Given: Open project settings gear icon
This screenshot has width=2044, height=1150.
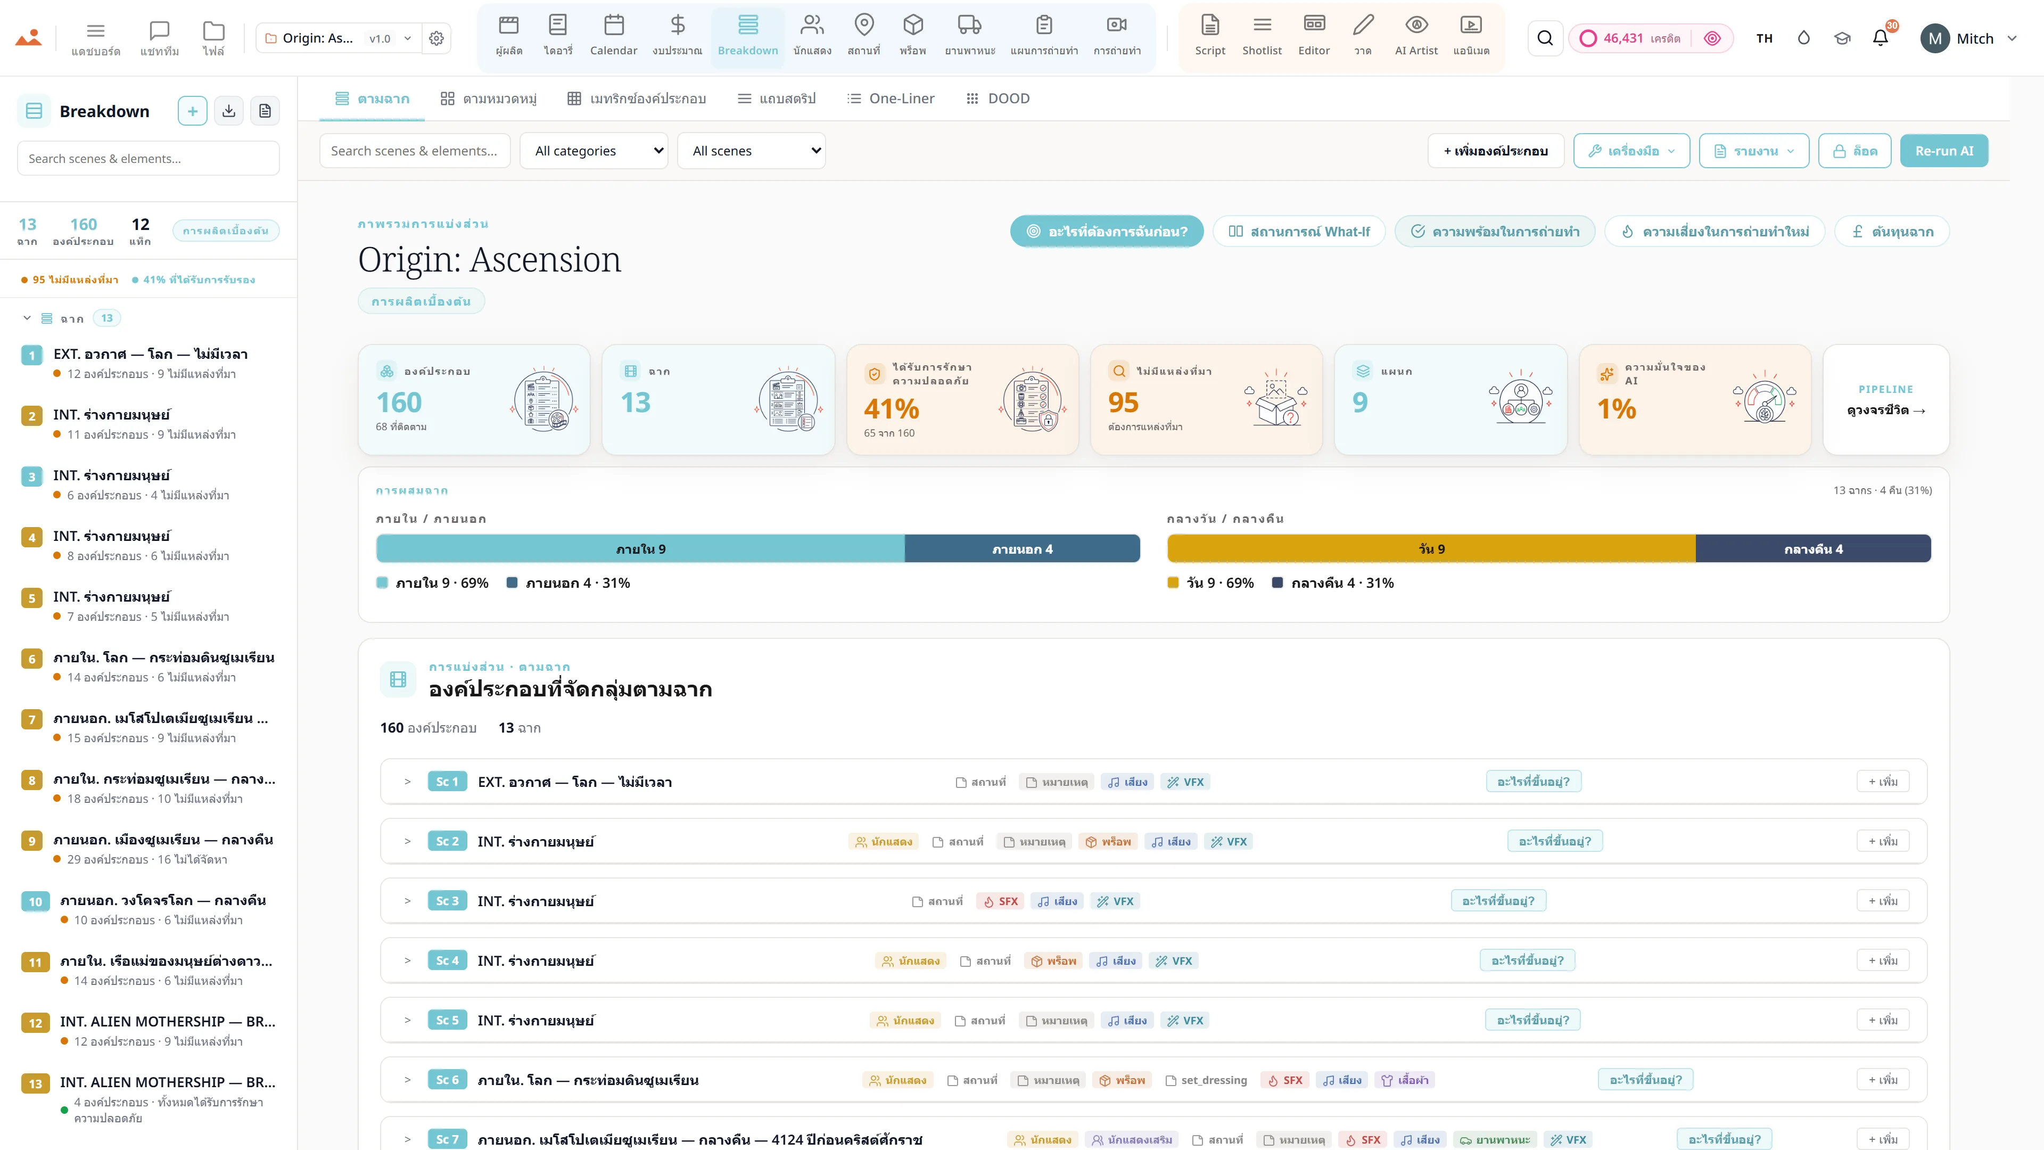Looking at the screenshot, I should [436, 38].
